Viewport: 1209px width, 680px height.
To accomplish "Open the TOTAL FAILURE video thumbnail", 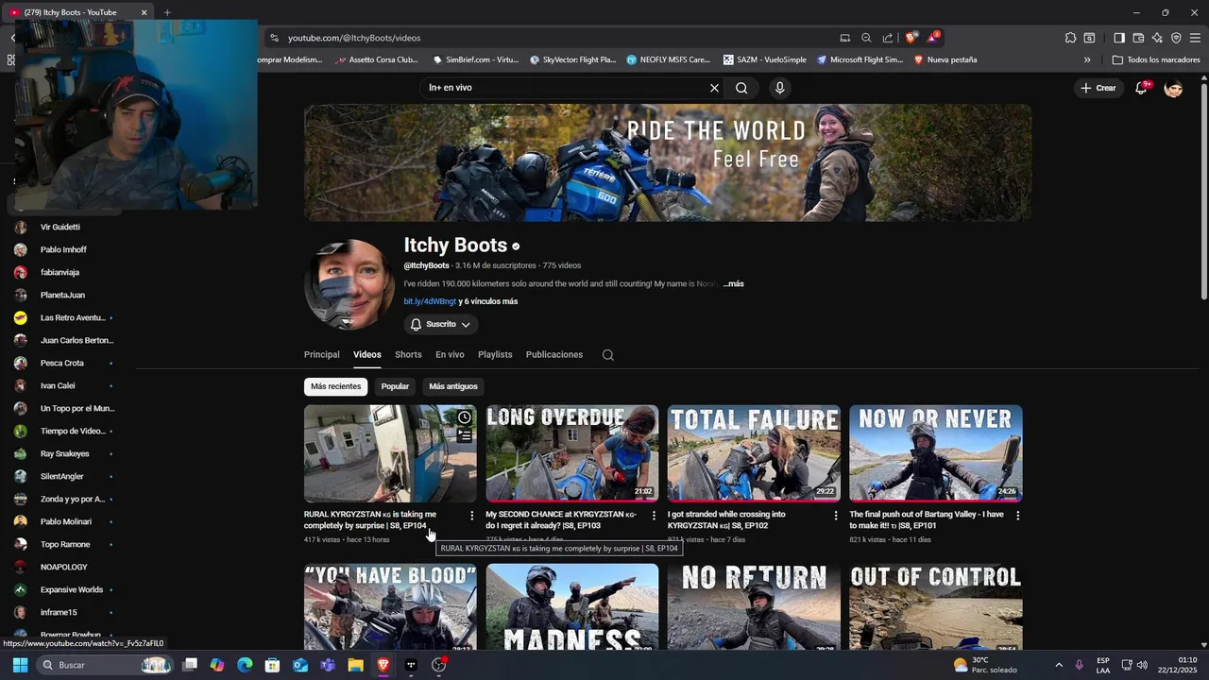I will click(x=754, y=453).
